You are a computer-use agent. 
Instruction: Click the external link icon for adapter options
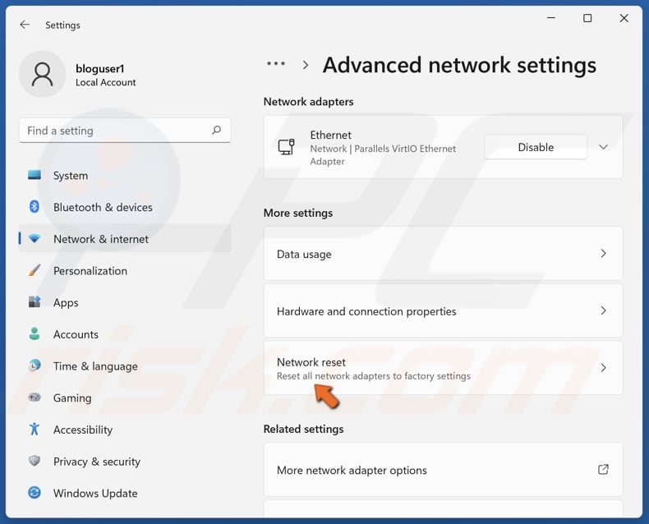[603, 469]
